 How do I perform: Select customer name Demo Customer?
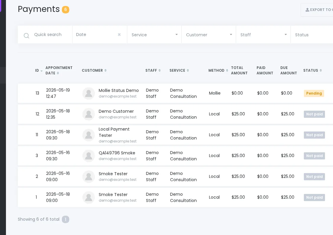116,111
